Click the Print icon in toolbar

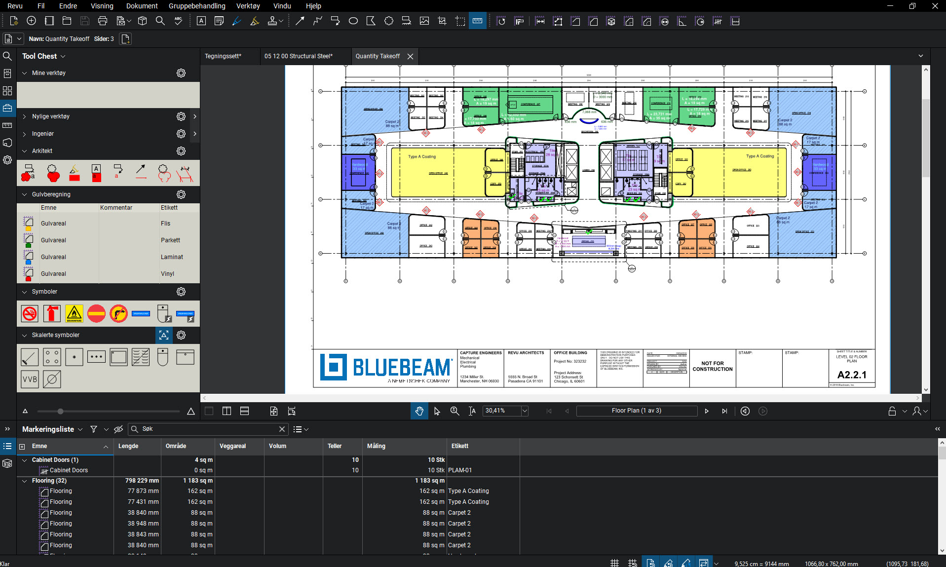103,21
